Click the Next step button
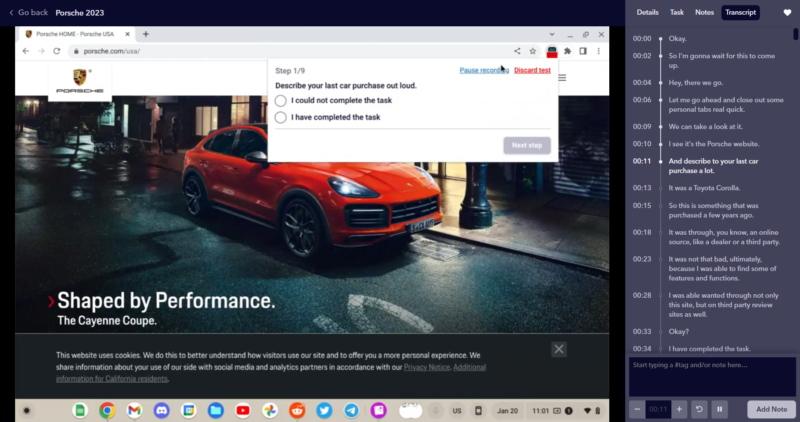 tap(527, 145)
